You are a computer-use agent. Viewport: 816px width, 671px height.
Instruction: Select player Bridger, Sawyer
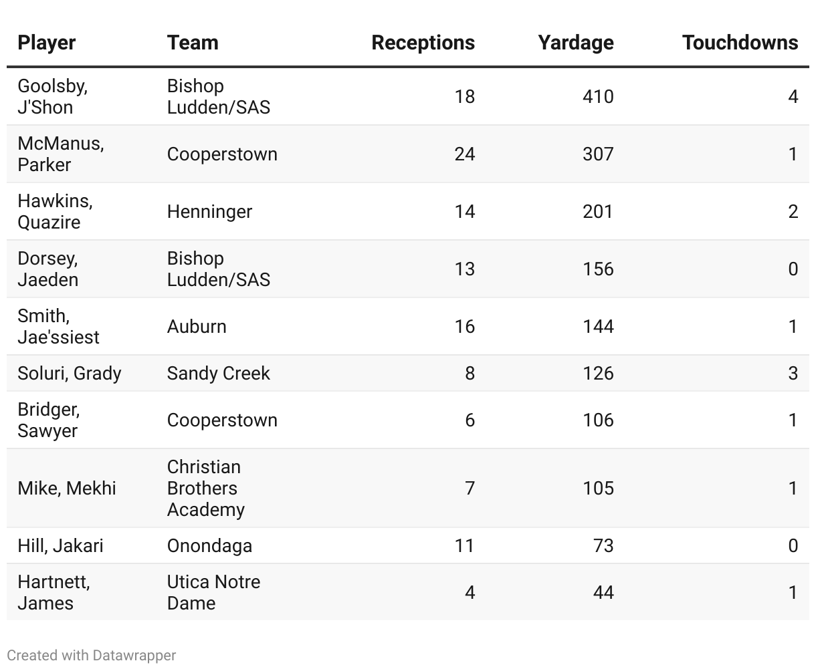(x=49, y=420)
